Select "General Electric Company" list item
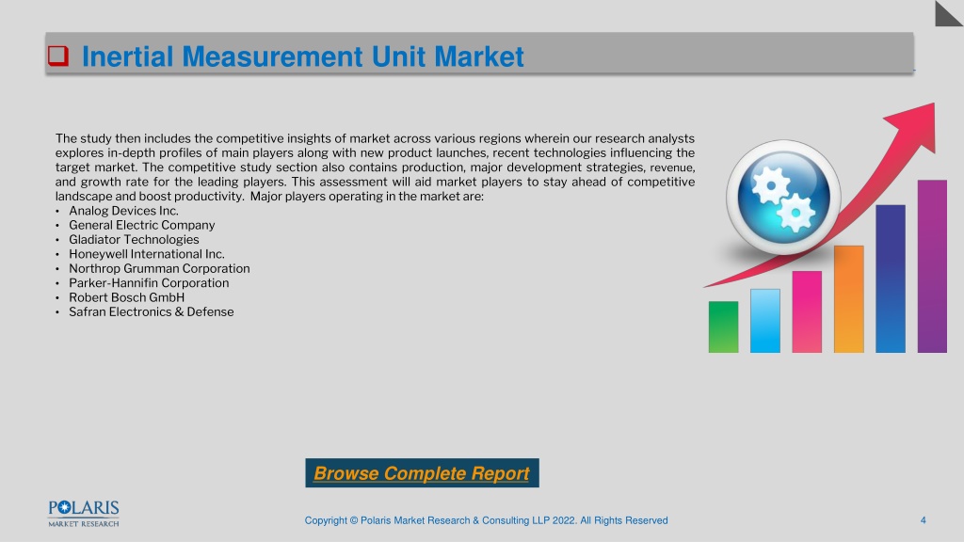This screenshot has width=964, height=542. [x=142, y=225]
